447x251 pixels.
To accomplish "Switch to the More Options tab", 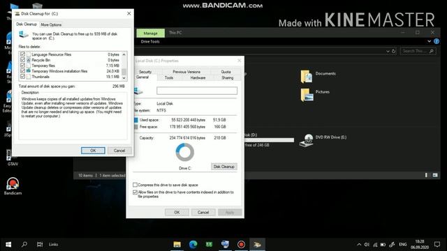I will click(x=51, y=25).
